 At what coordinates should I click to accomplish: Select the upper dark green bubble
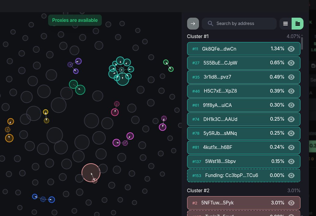pos(73,84)
